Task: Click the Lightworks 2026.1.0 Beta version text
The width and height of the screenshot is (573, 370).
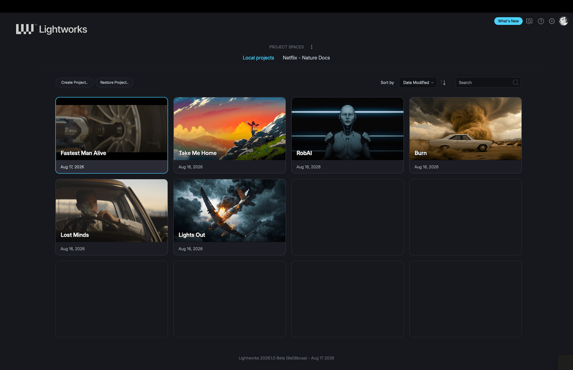Action: [286, 358]
